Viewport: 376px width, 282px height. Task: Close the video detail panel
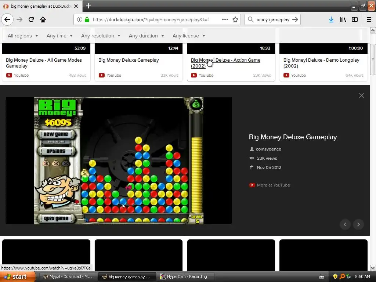point(362,95)
